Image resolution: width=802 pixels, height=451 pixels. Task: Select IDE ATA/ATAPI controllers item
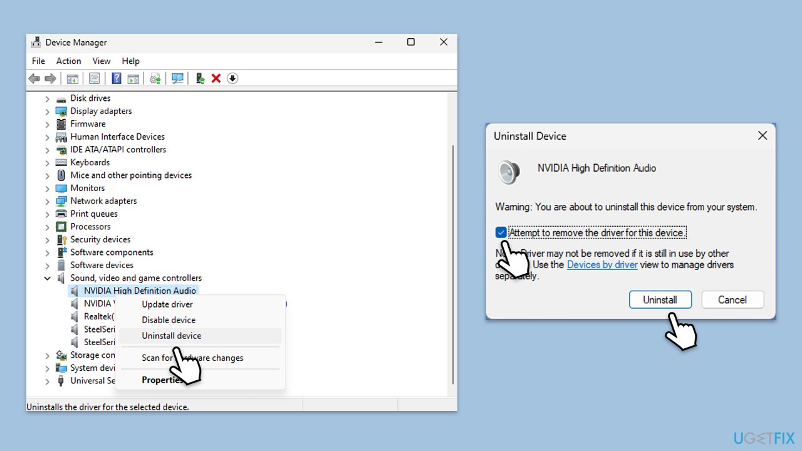(118, 150)
